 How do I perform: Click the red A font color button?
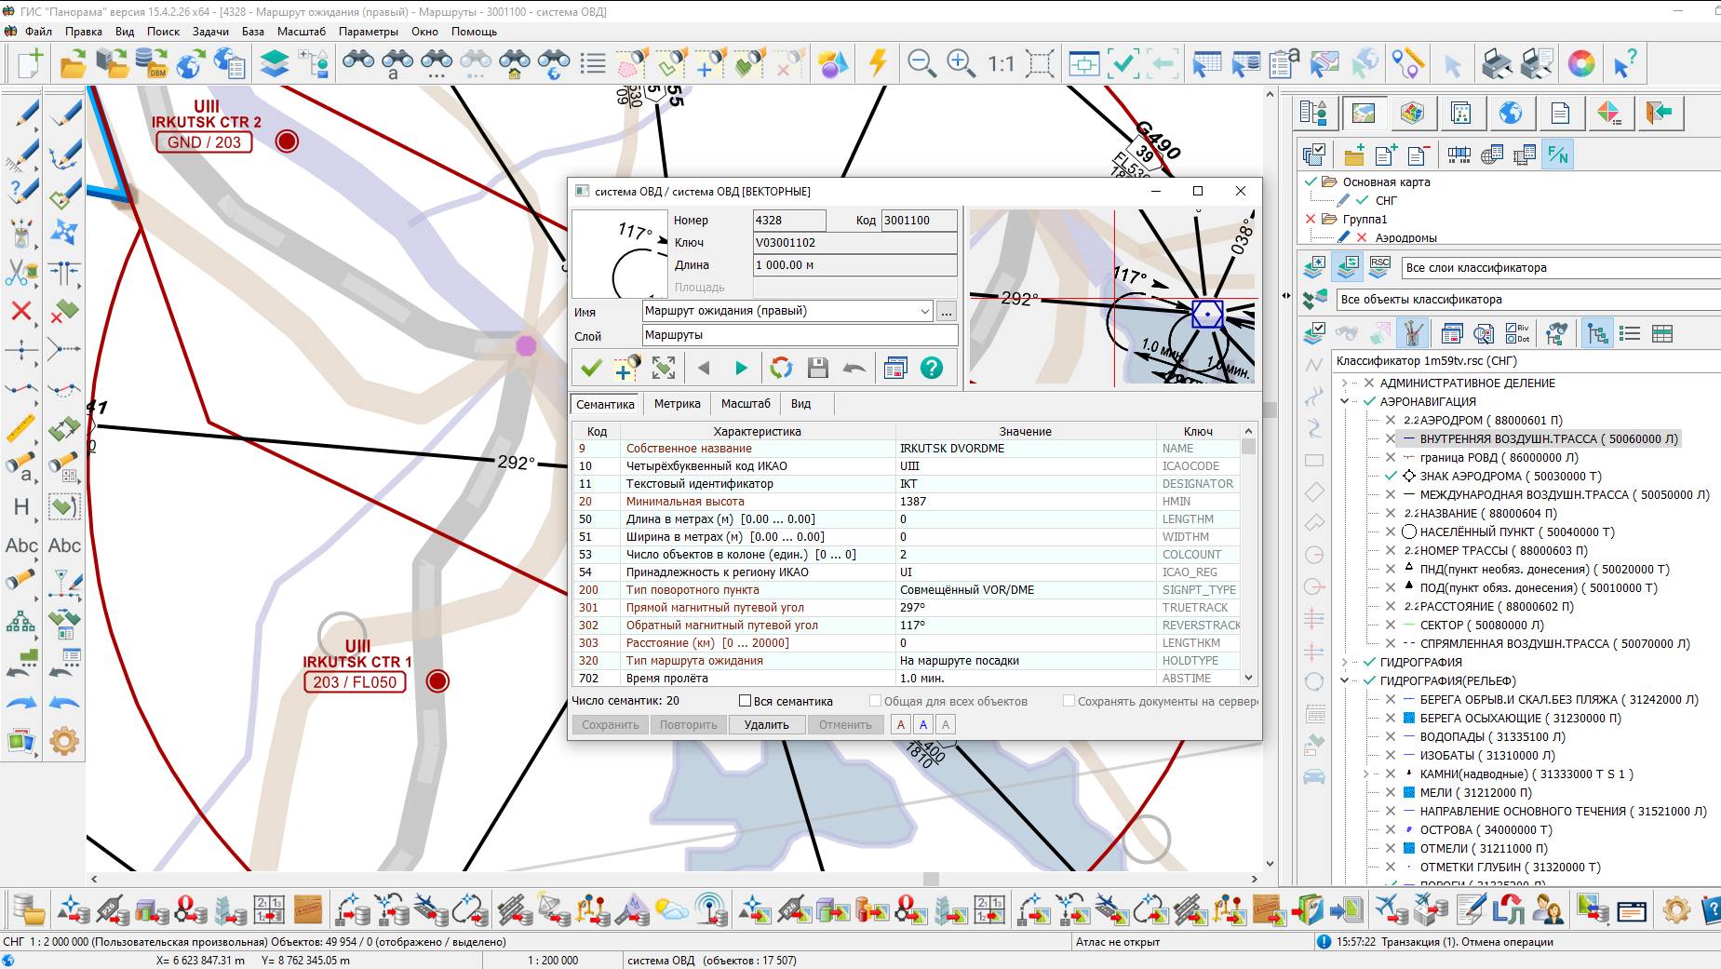[x=901, y=724]
